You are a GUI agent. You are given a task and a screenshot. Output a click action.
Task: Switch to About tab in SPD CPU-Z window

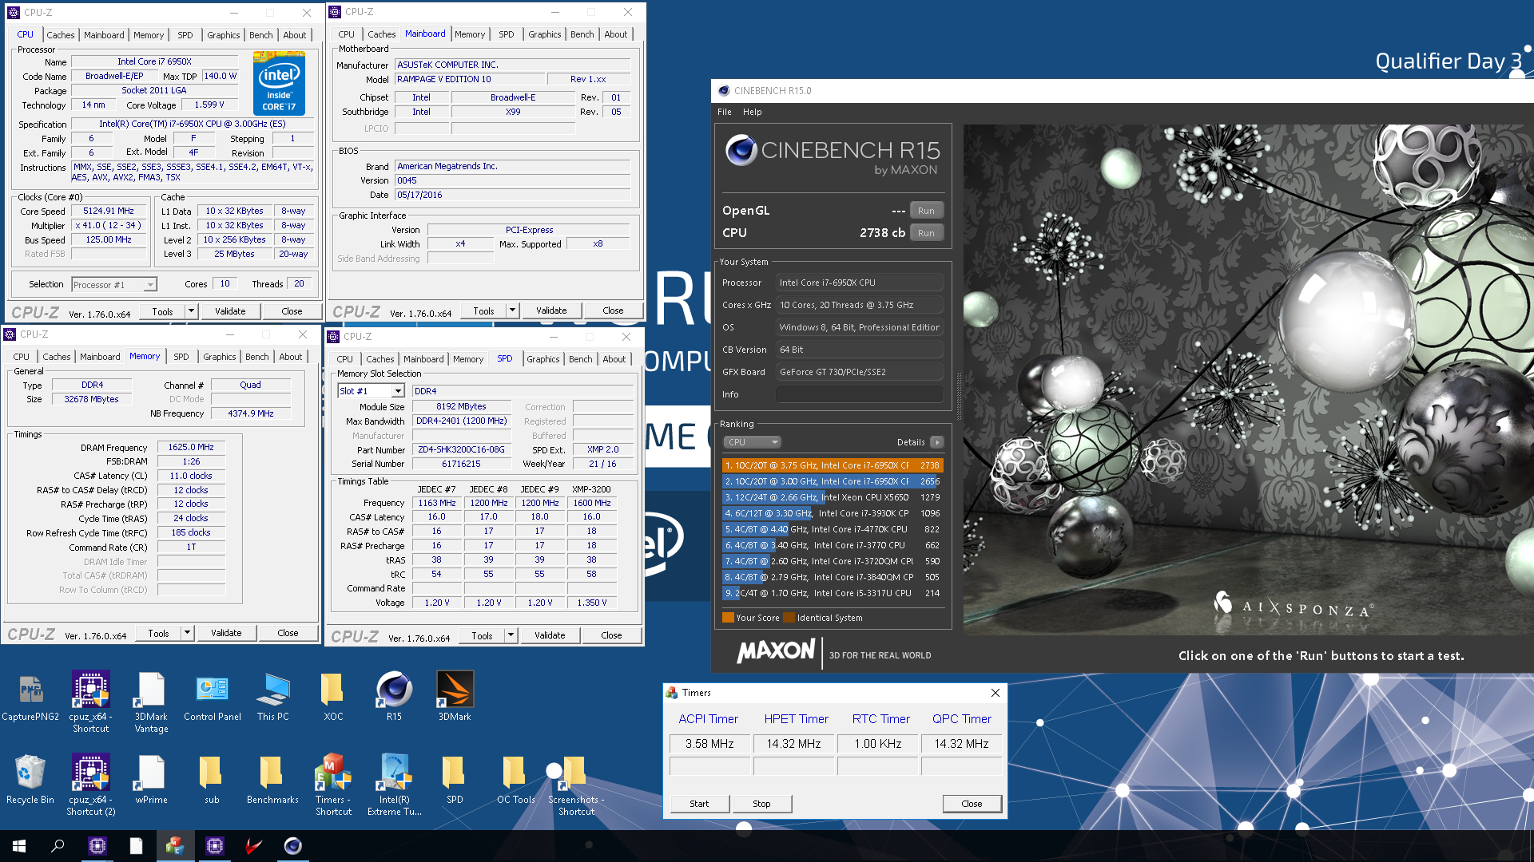(x=614, y=359)
